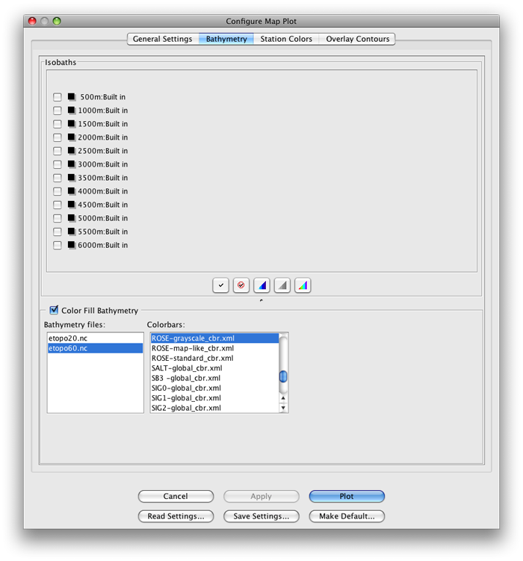The image size is (523, 561).
Task: Select SIG1-global_cbr.xml colorbar
Action: point(214,398)
